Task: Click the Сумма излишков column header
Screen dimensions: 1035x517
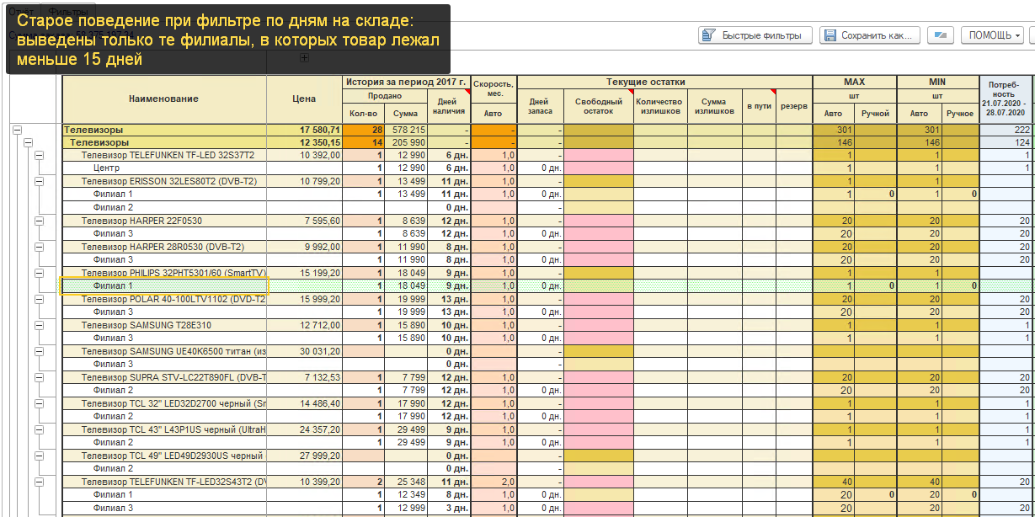Action: (x=714, y=105)
